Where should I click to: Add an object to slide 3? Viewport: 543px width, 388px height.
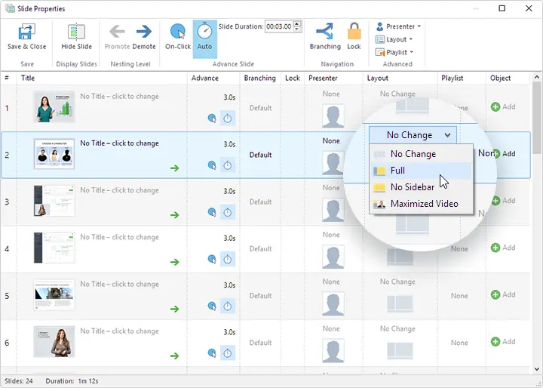pos(503,201)
